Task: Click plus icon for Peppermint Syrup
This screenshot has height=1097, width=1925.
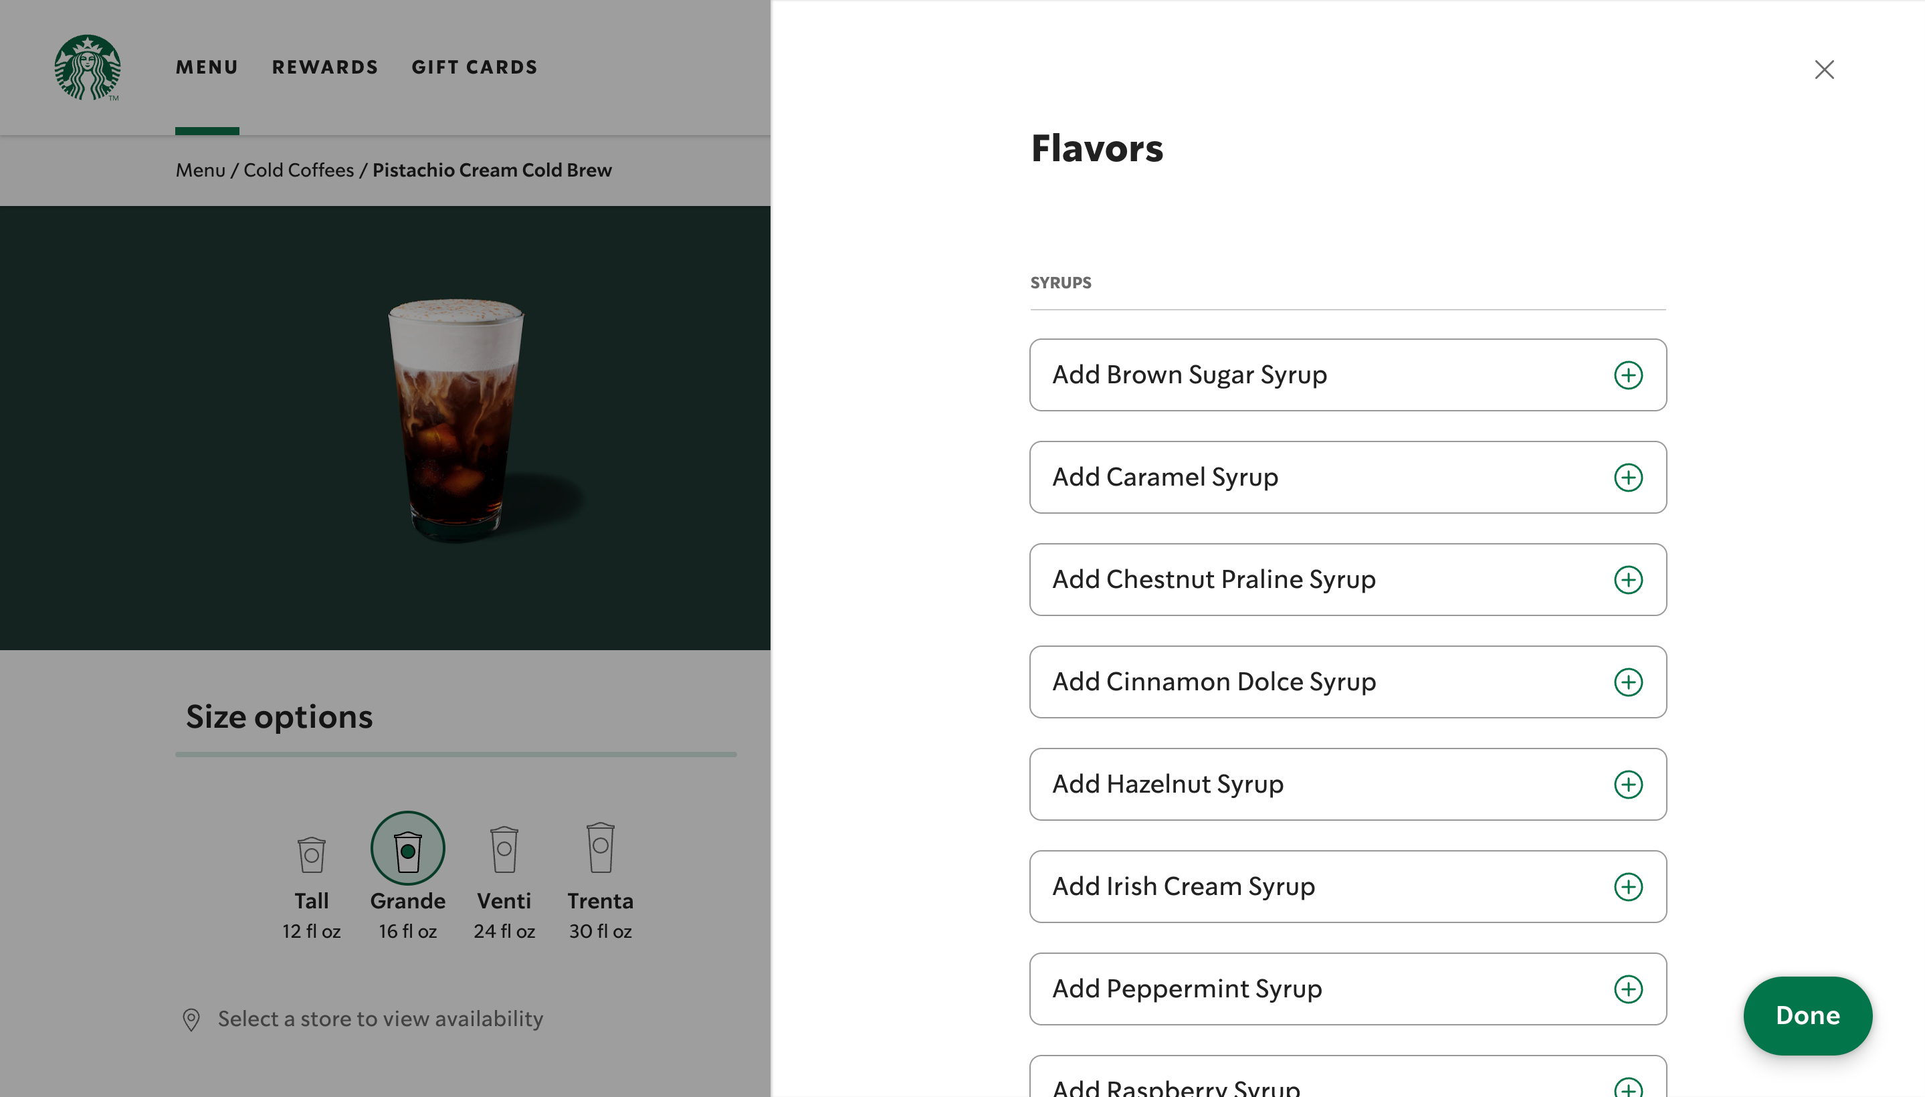Action: (x=1627, y=989)
